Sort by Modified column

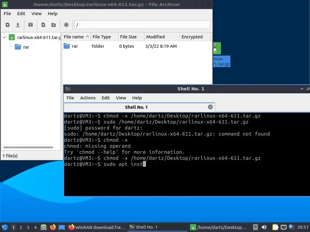point(162,37)
